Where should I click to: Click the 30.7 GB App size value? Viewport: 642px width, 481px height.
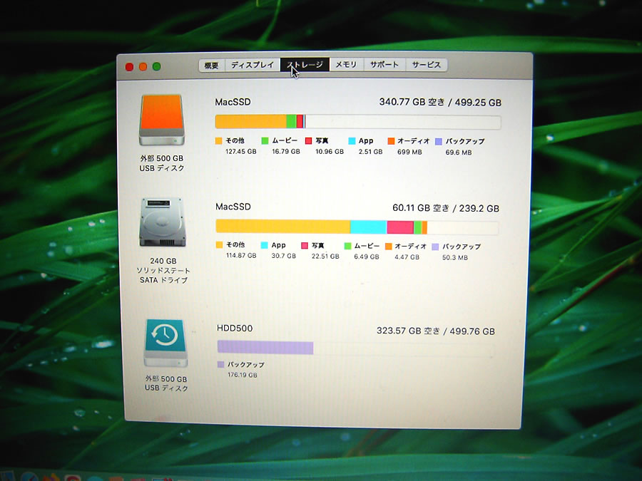[x=283, y=256]
